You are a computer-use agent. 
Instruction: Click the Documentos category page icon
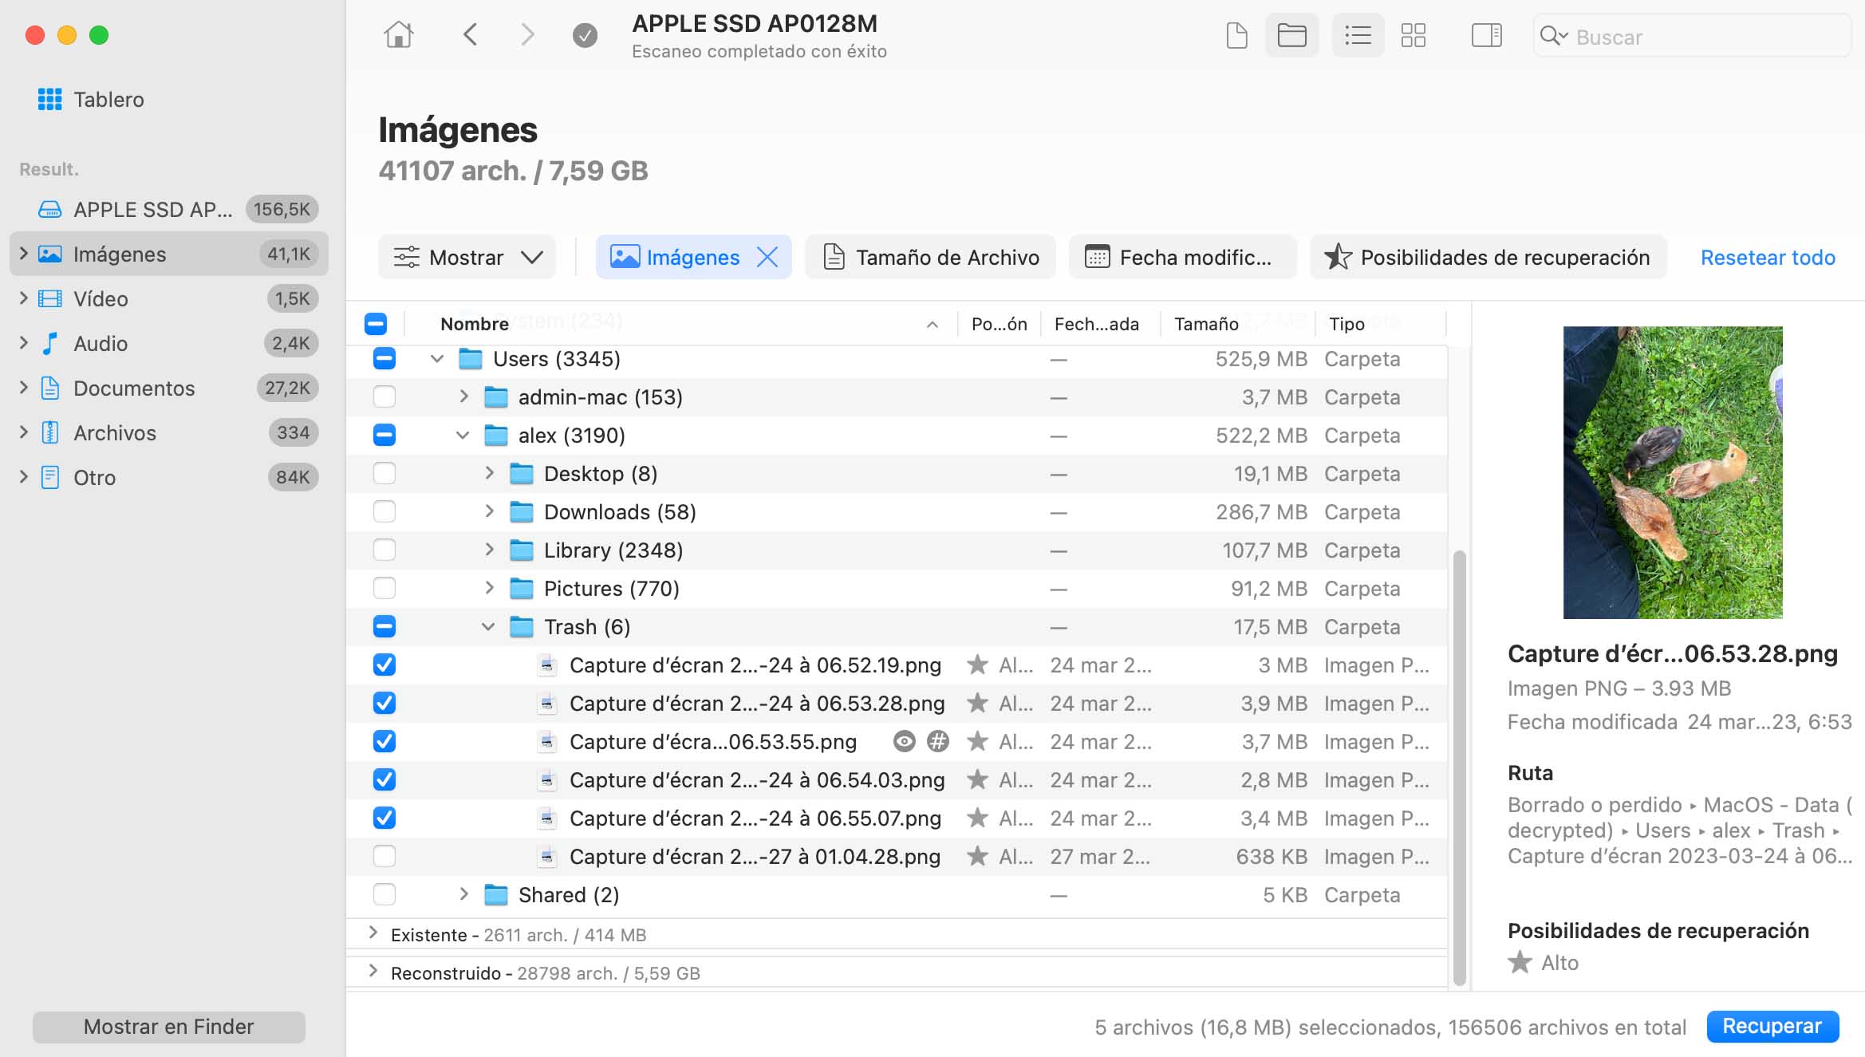(49, 388)
